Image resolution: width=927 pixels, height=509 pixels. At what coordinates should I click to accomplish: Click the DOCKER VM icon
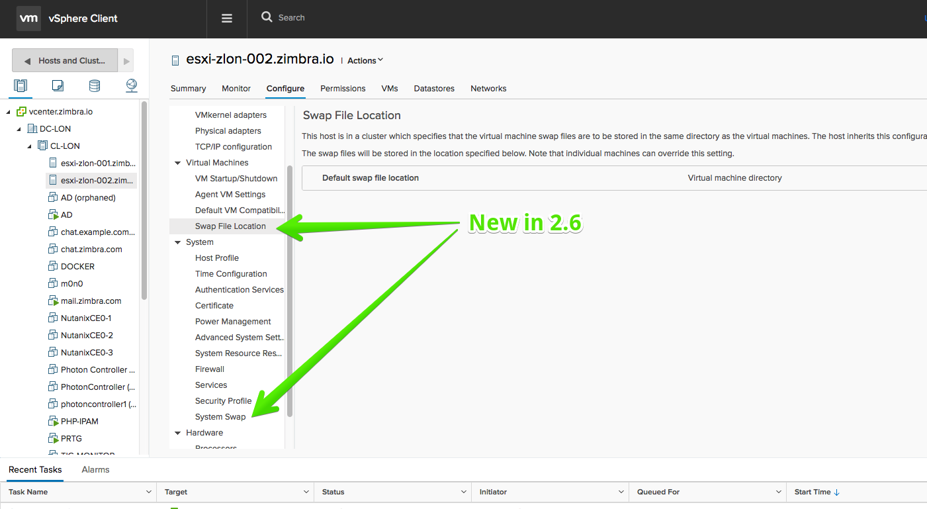coord(54,267)
